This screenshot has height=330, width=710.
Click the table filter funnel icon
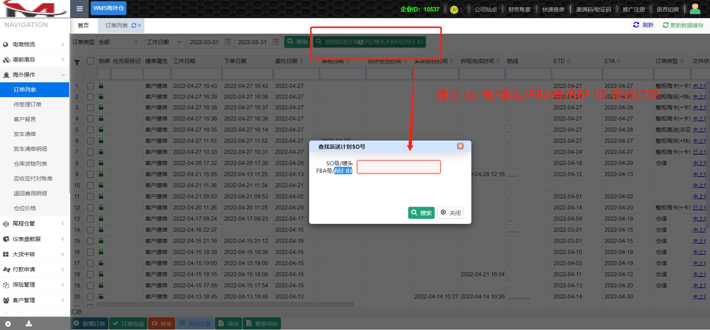pyautogui.click(x=77, y=62)
